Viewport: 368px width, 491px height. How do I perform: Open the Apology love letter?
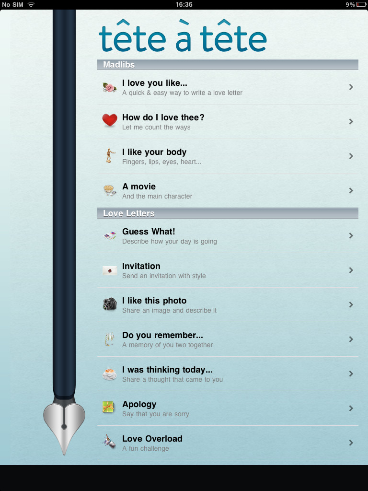[228, 409]
